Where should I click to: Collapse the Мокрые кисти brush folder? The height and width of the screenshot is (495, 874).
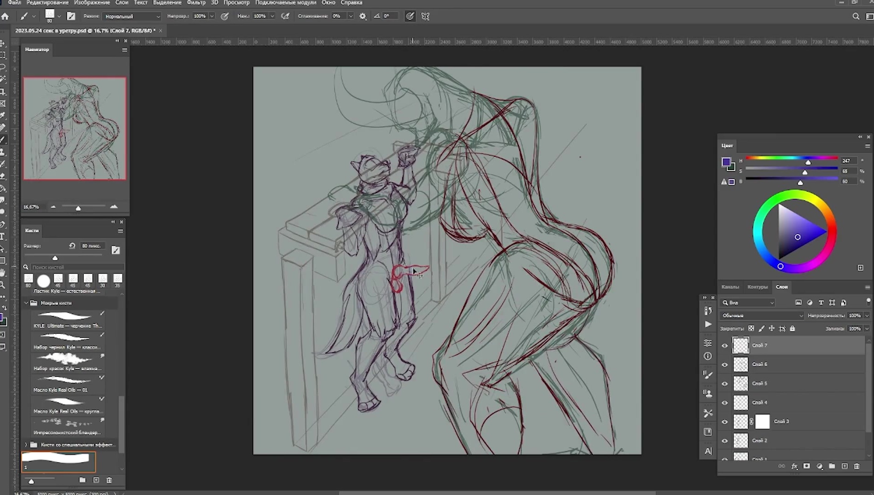pos(27,303)
